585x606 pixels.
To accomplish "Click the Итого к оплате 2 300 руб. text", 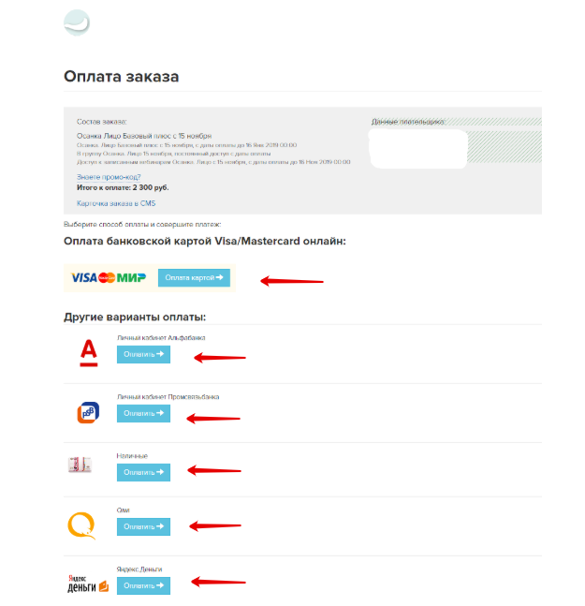I will point(123,188).
